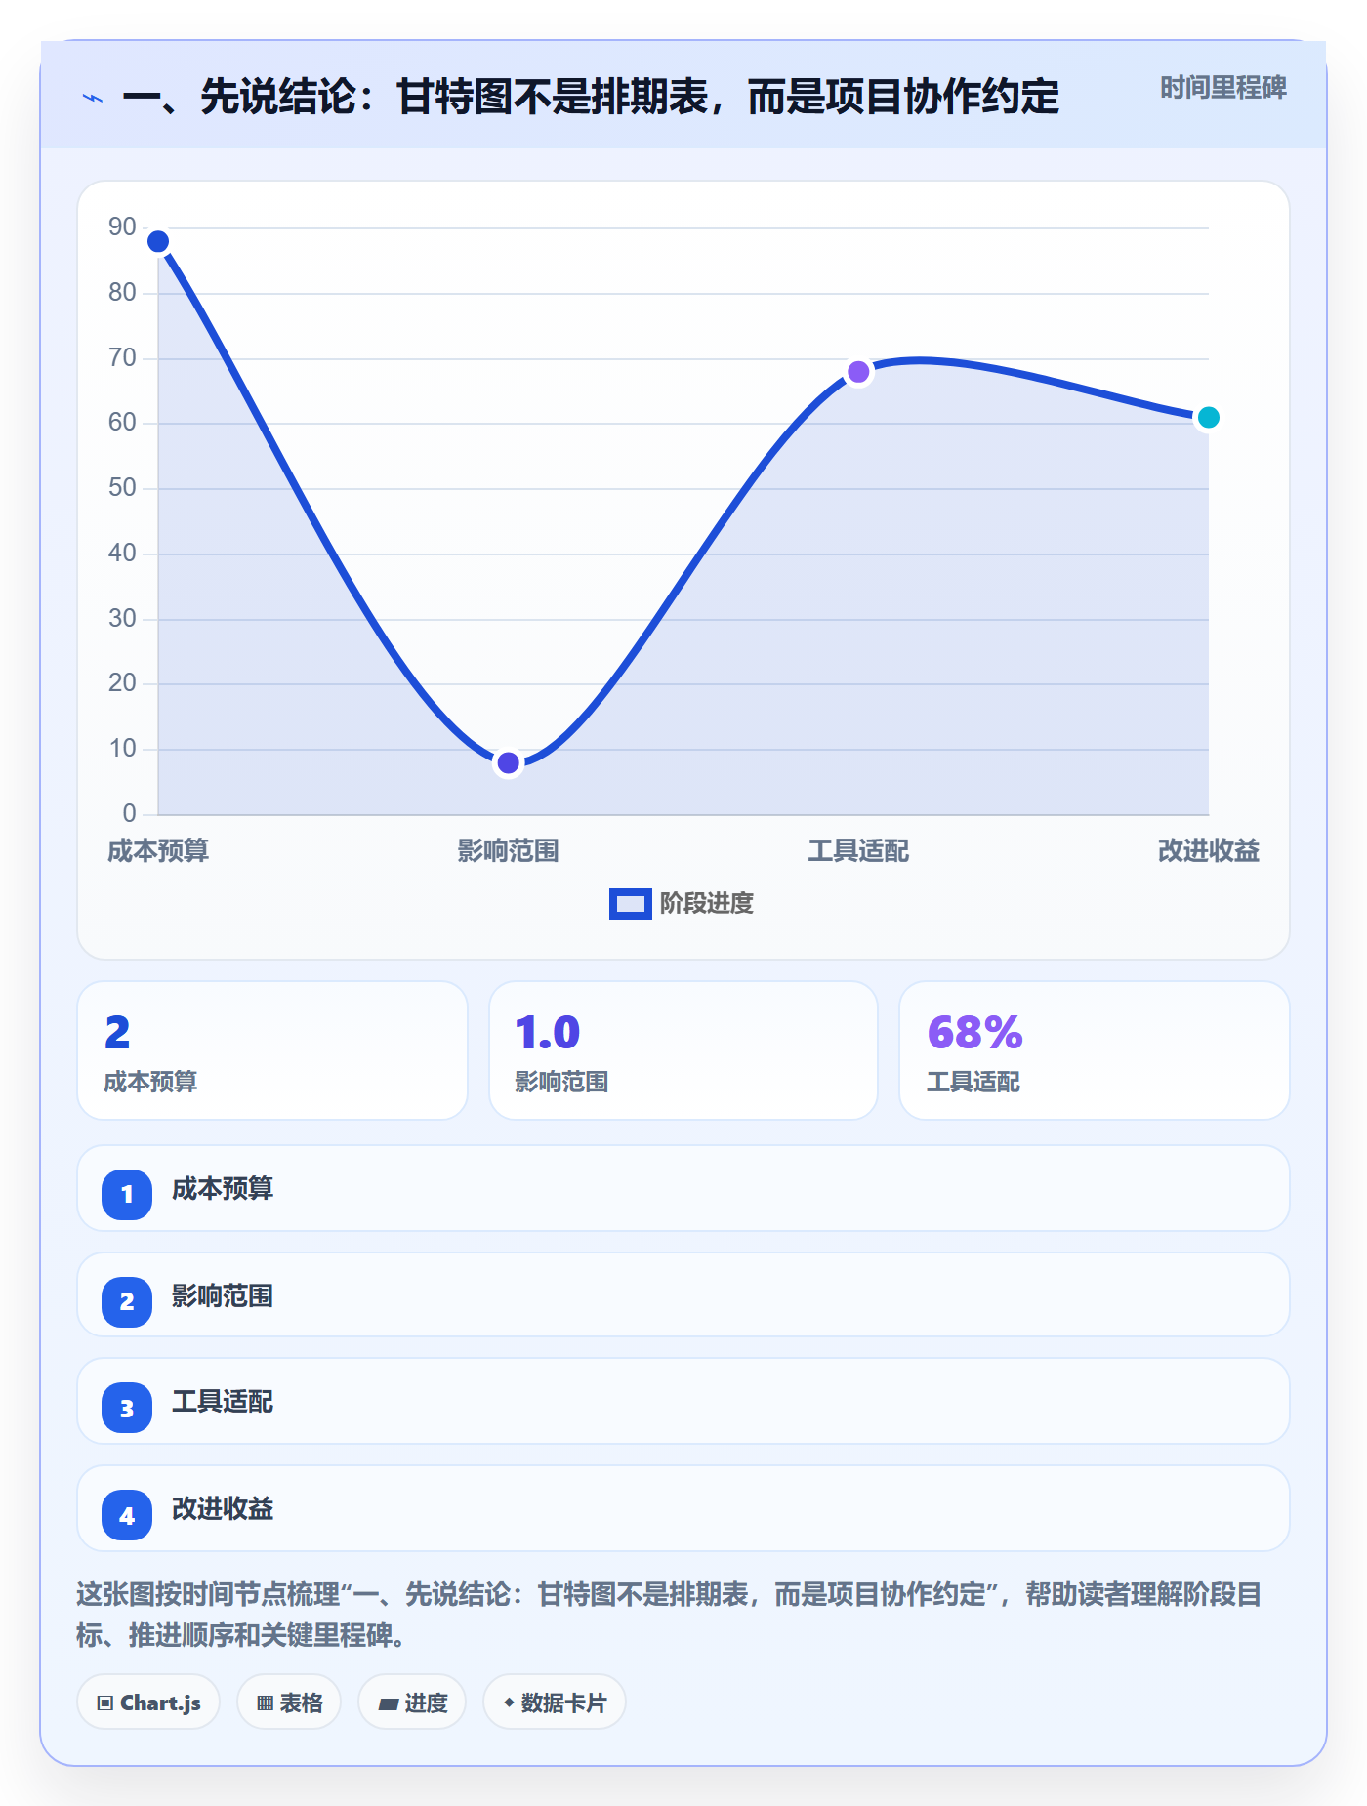Click the 影响范围 data point at chart minimum

click(x=508, y=762)
